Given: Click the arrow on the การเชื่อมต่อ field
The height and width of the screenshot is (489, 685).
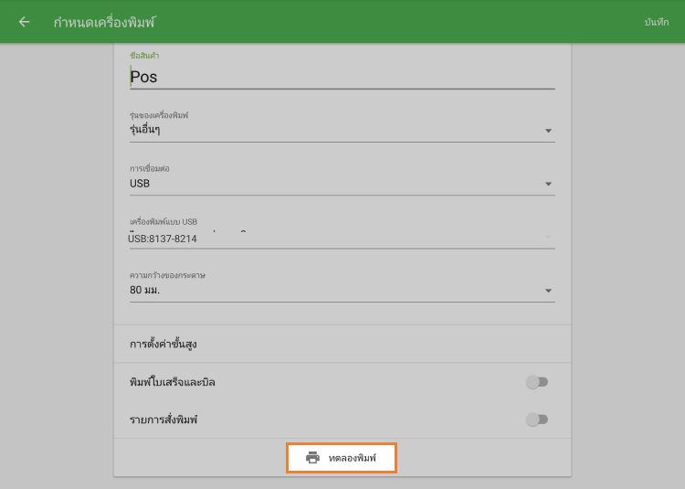Looking at the screenshot, I should tap(548, 184).
